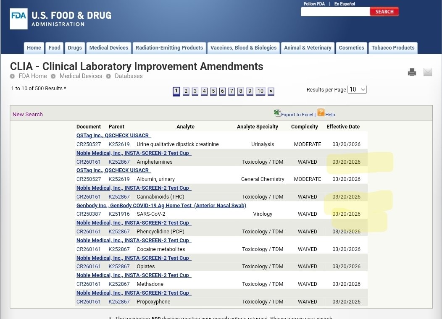The width and height of the screenshot is (442, 319).
Task: Click the print page icon
Action: coord(412,72)
